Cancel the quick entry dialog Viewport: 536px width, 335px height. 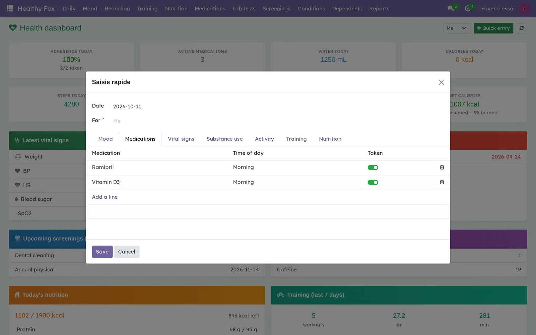pyautogui.click(x=127, y=252)
